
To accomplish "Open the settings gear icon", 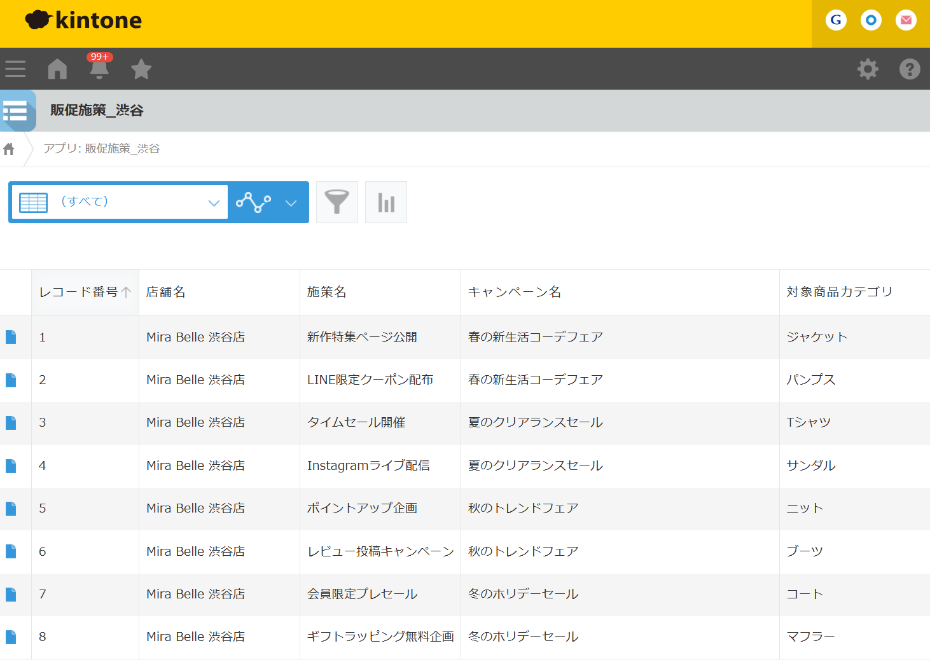I will point(868,69).
